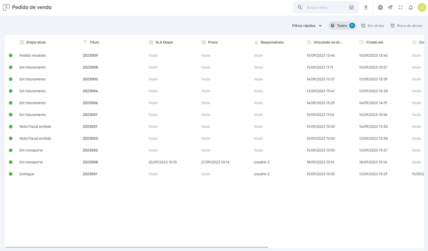
Task: Click SLA date 25/09/2023 10:15
Action: tap(163, 162)
